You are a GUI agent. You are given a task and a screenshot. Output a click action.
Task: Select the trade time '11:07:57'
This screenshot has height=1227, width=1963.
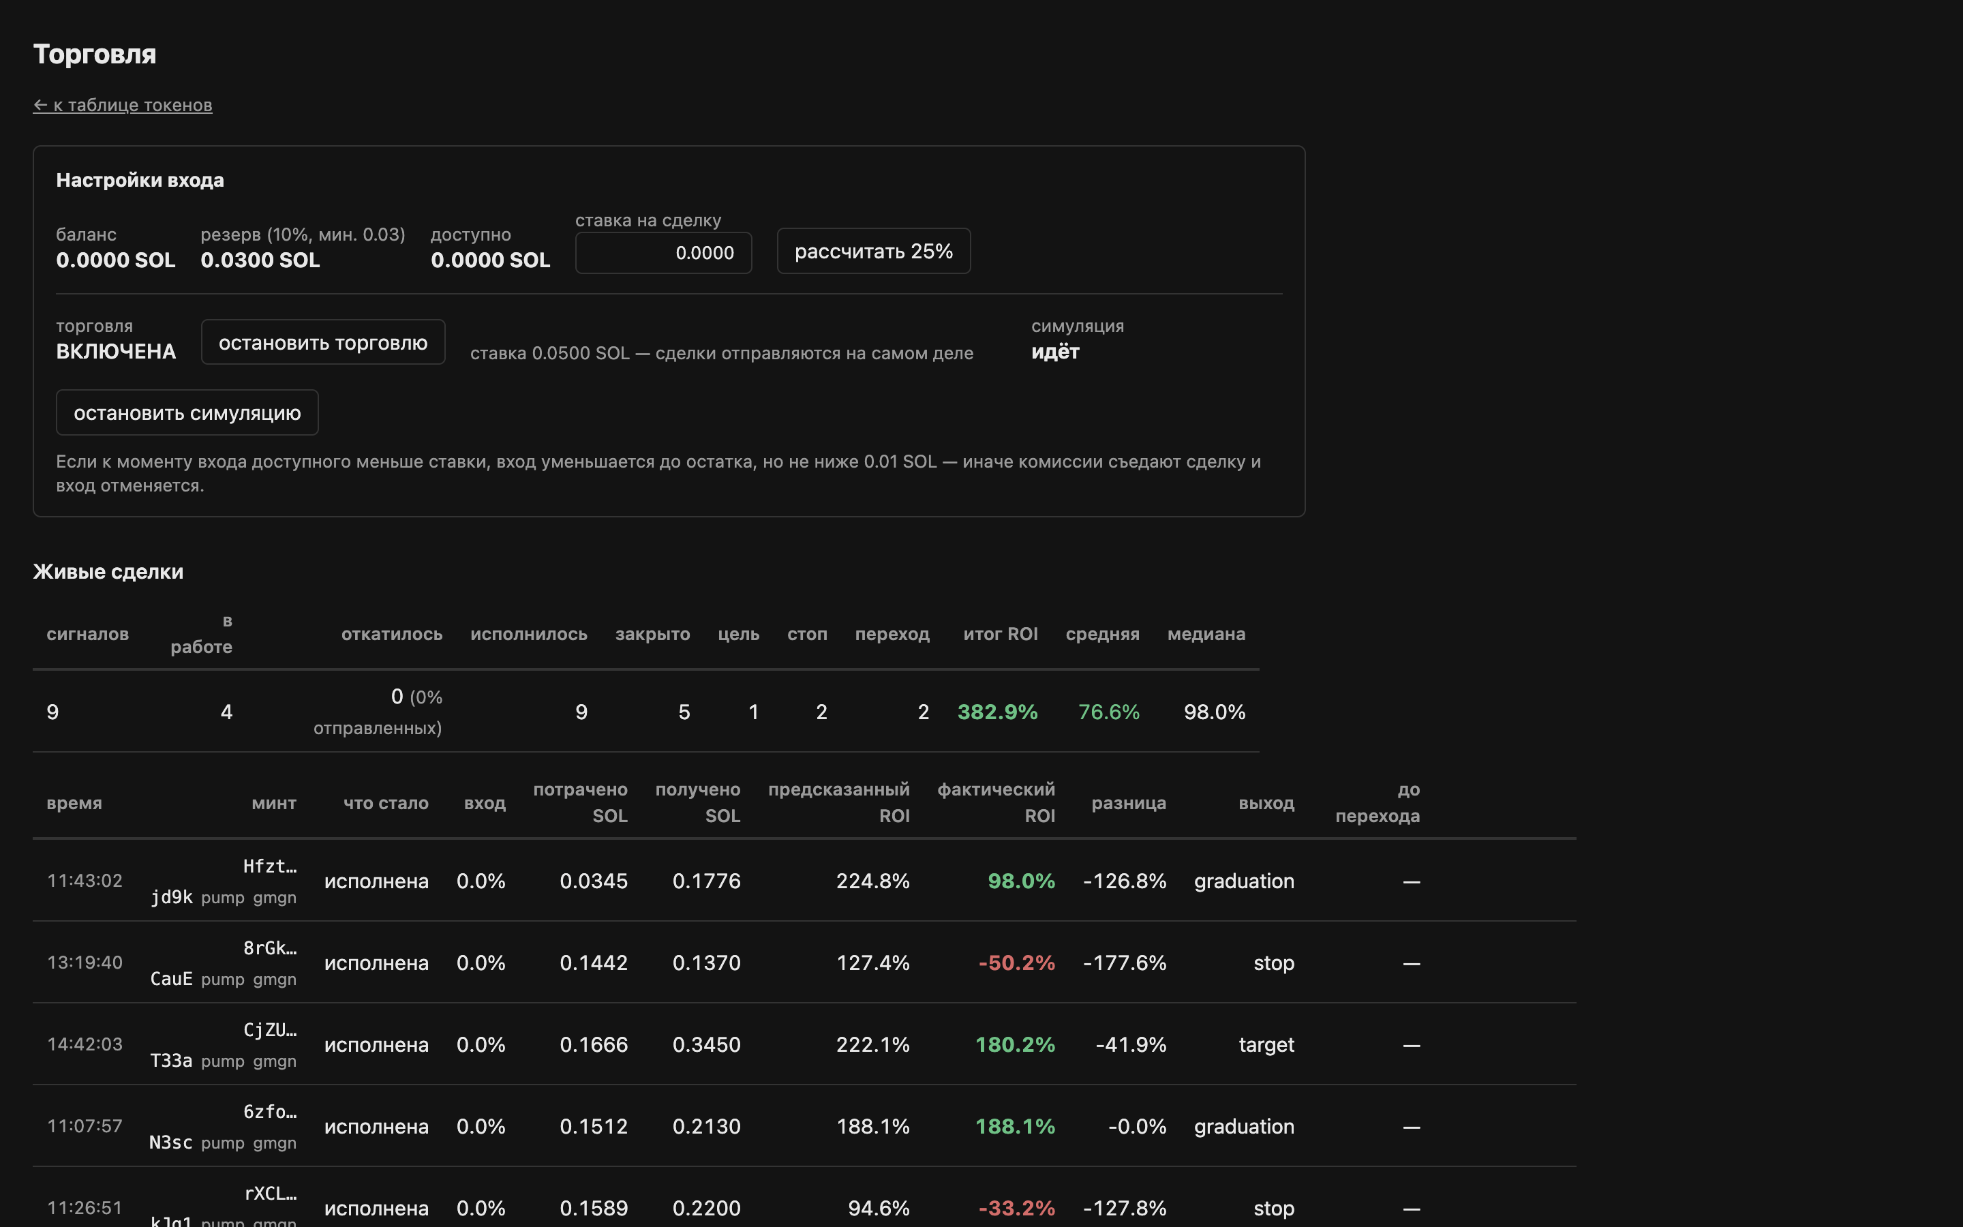pyautogui.click(x=85, y=1126)
